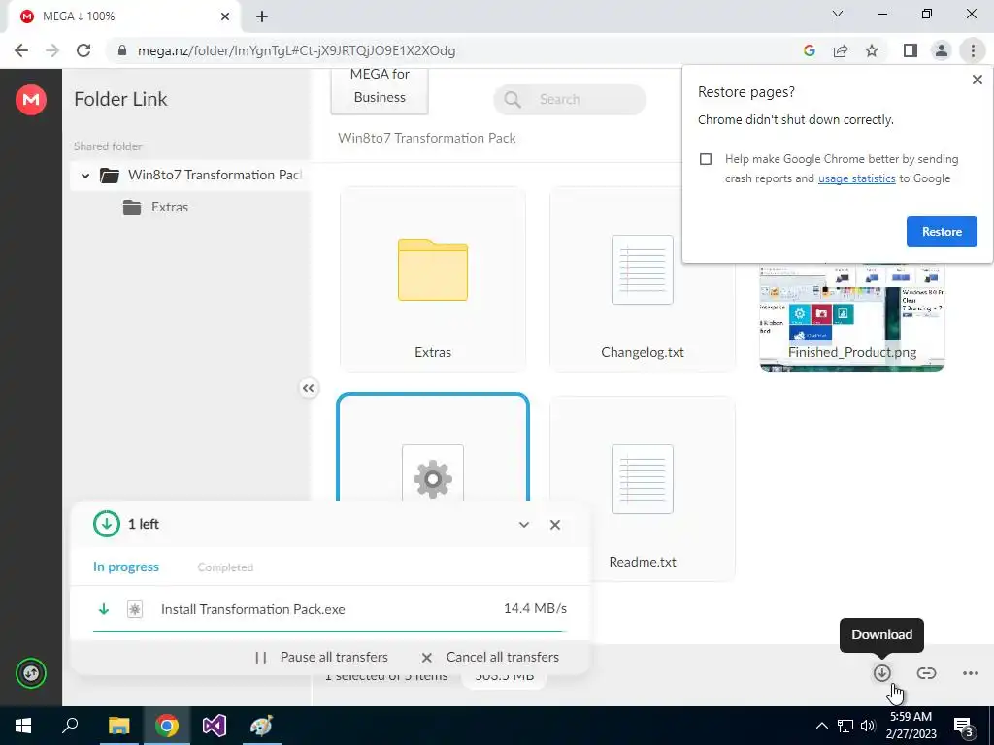This screenshot has width=994, height=745.
Task: Click the Get link chain icon
Action: [x=926, y=673]
